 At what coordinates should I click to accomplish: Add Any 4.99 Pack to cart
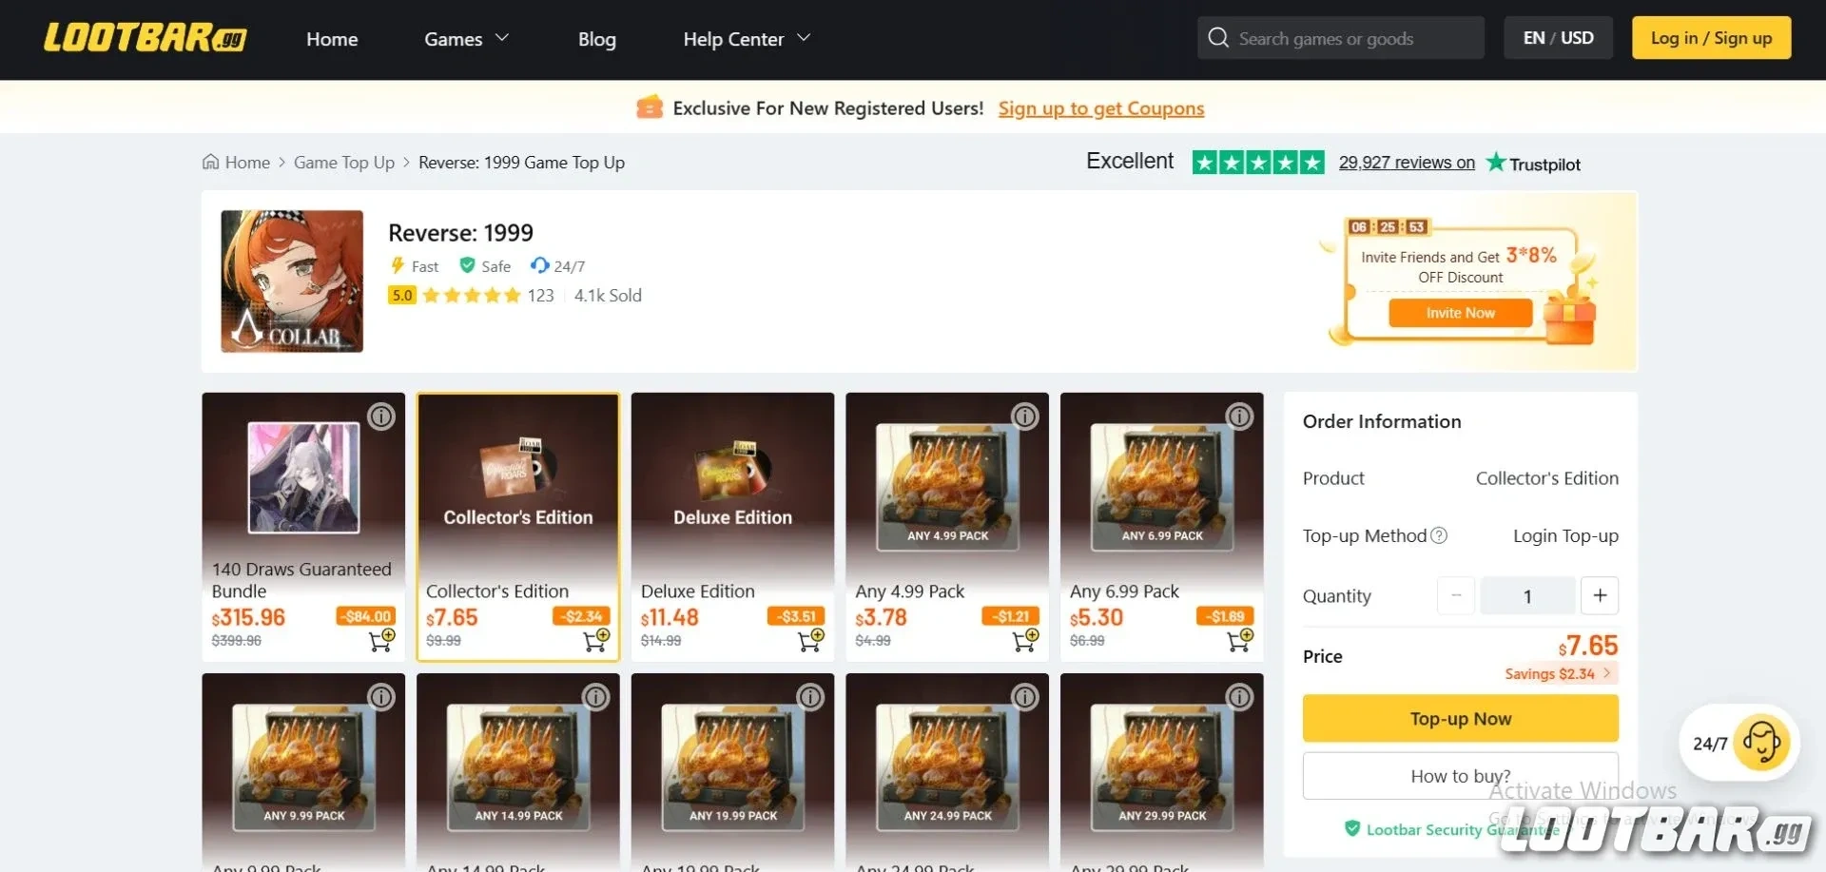(x=1025, y=641)
